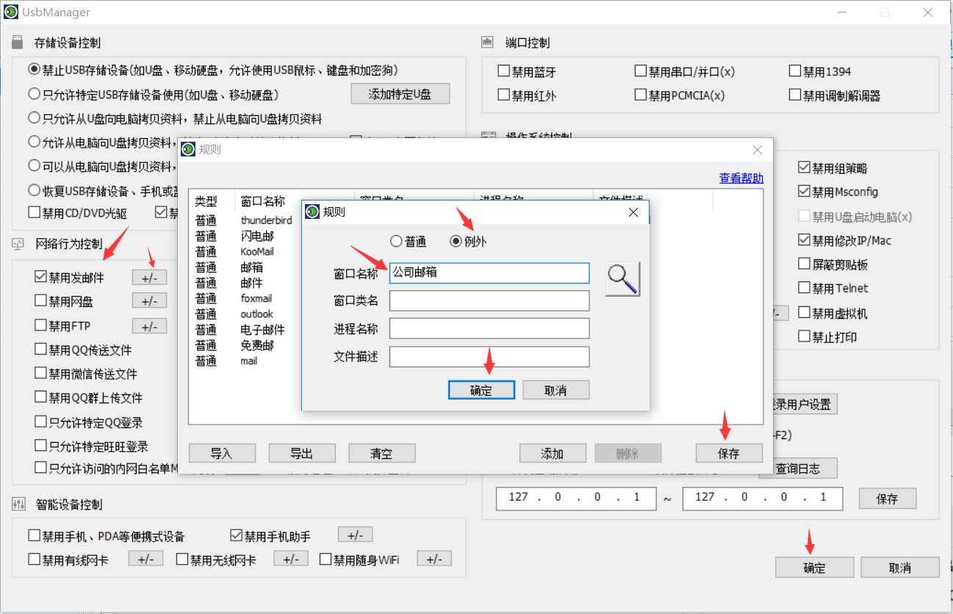Image resolution: width=953 pixels, height=614 pixels.
Task: Click the 添加特定U盘 button
Action: click(x=400, y=94)
